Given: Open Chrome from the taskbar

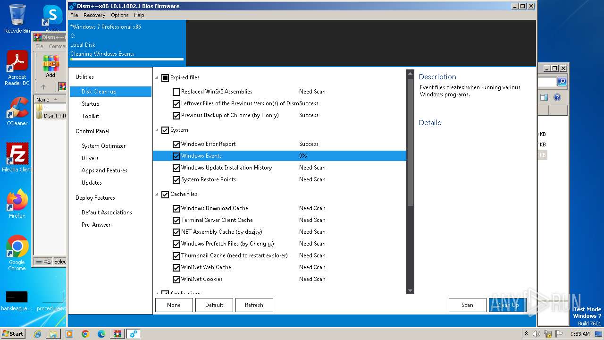Looking at the screenshot, I should coord(85,334).
